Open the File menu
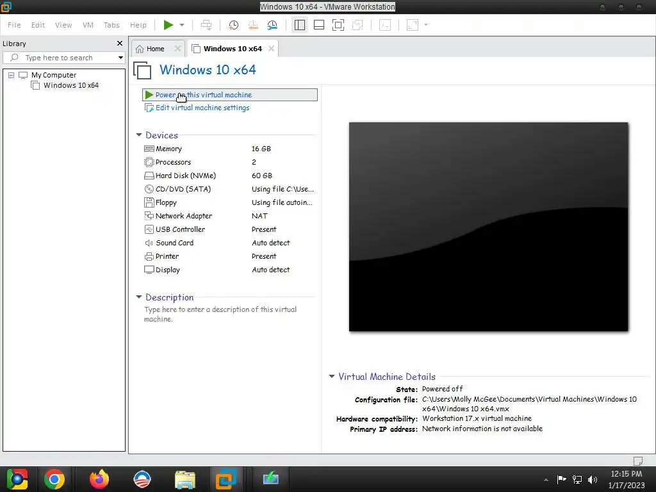 point(14,25)
